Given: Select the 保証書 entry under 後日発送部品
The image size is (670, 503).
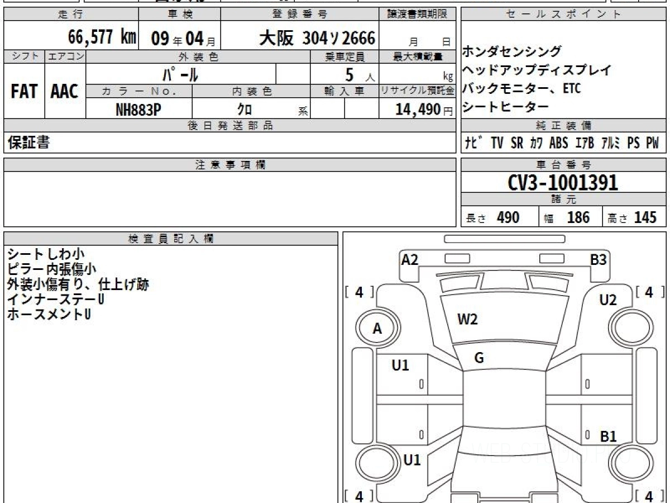Looking at the screenshot, I should 28,143.
